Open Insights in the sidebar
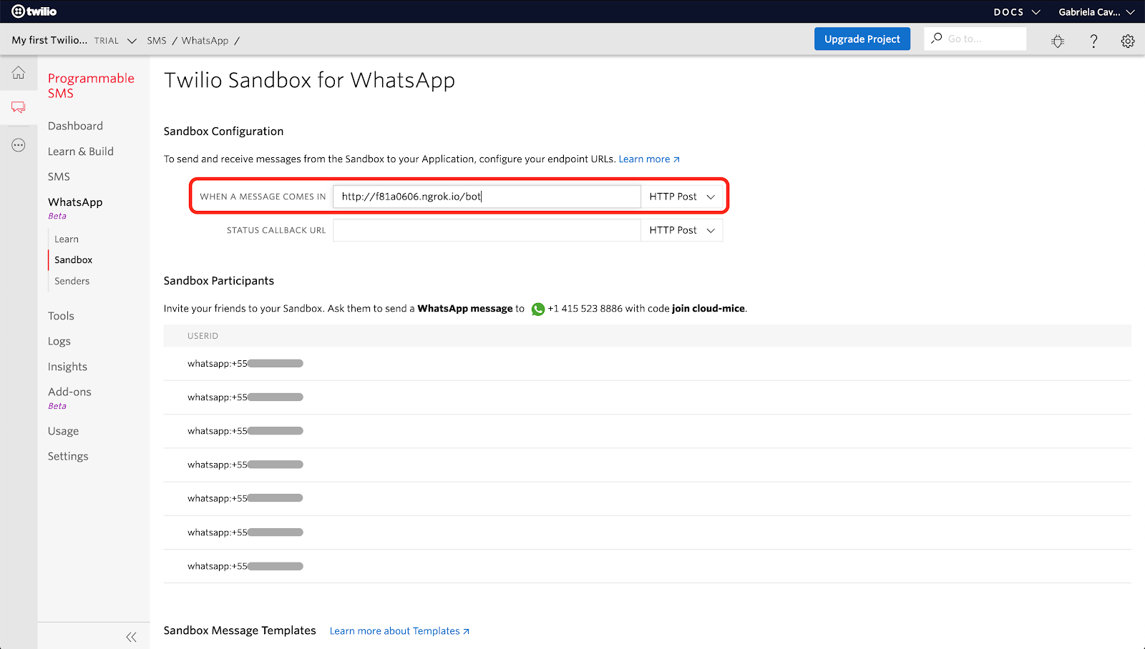This screenshot has height=649, width=1145. click(67, 367)
